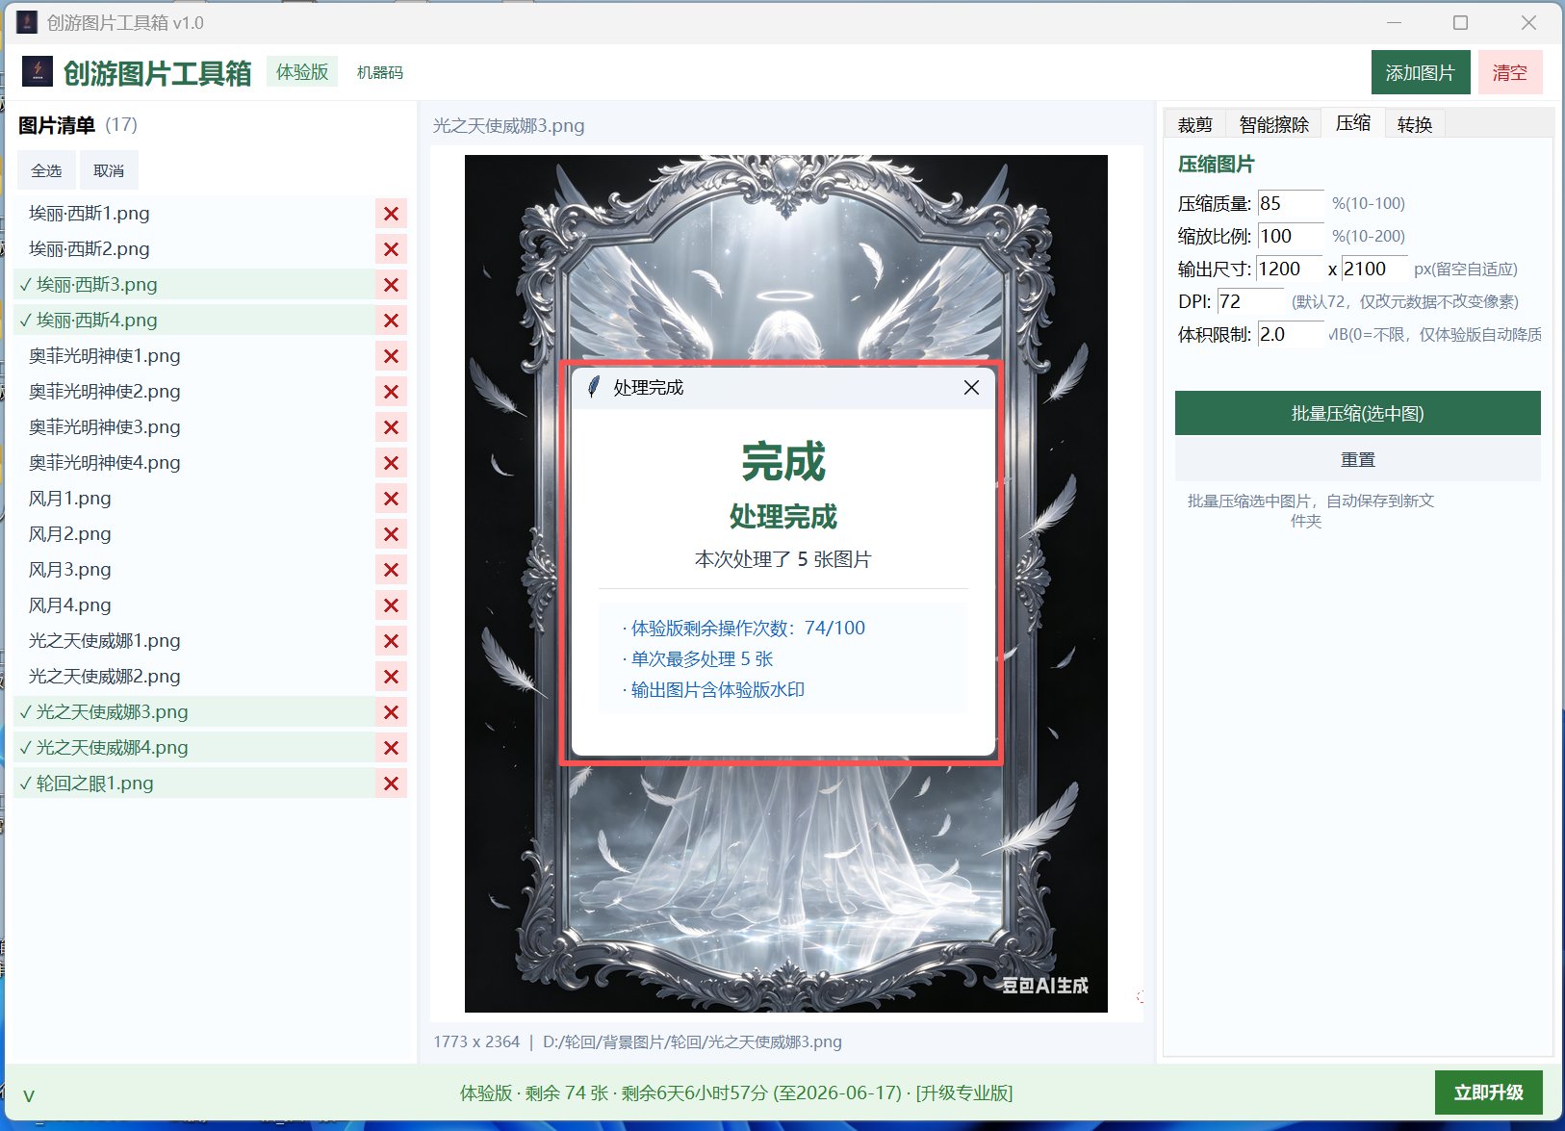Click red X next to 光之天使威娜1.png
The image size is (1565, 1131).
coord(391,641)
